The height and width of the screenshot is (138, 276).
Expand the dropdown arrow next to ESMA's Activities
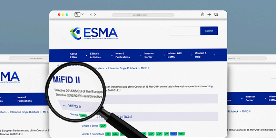point(112,56)
